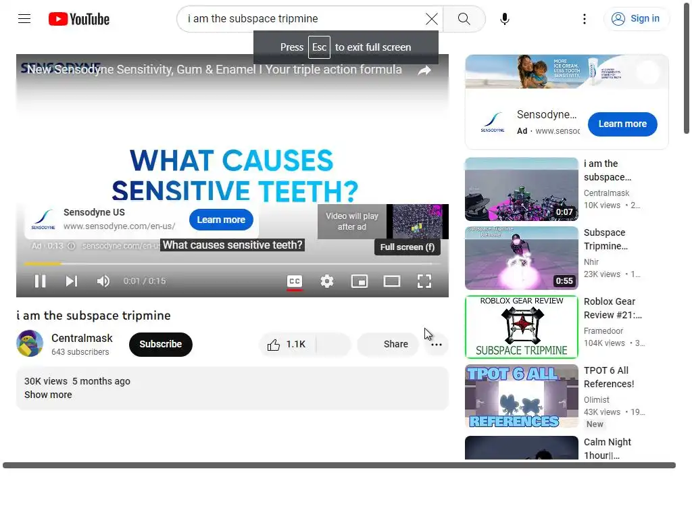Click Learn more in Sensodyne sidebar ad

(x=622, y=124)
